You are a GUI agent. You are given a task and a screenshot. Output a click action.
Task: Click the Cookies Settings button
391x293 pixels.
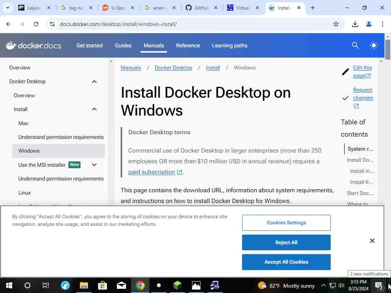tap(286, 223)
